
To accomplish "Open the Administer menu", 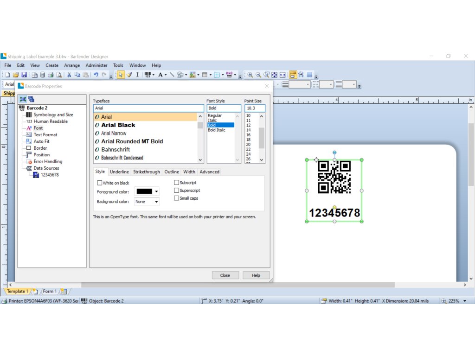I will coord(96,65).
